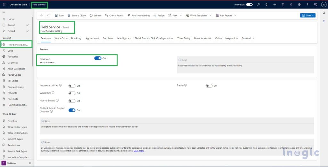Switch to the Agreement tab

[x=92, y=38]
